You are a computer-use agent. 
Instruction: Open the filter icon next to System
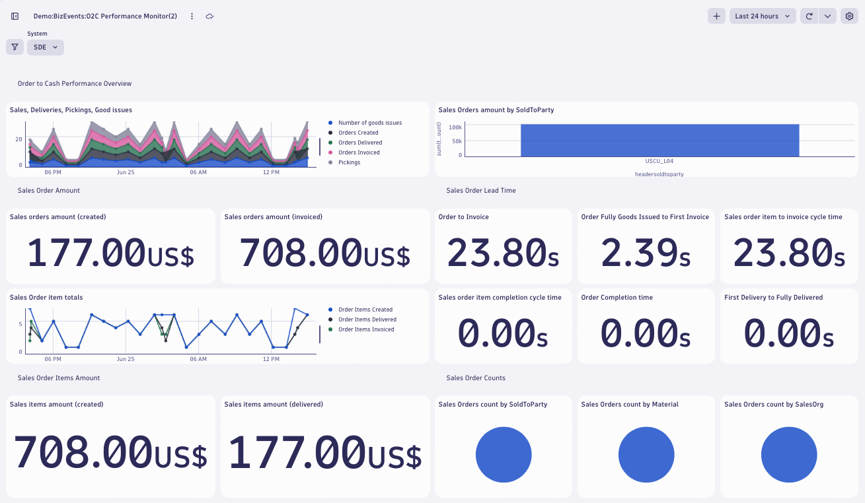(15, 47)
